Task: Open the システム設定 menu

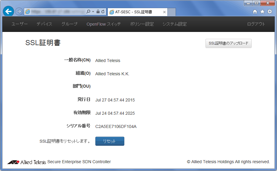Action: [x=174, y=24]
